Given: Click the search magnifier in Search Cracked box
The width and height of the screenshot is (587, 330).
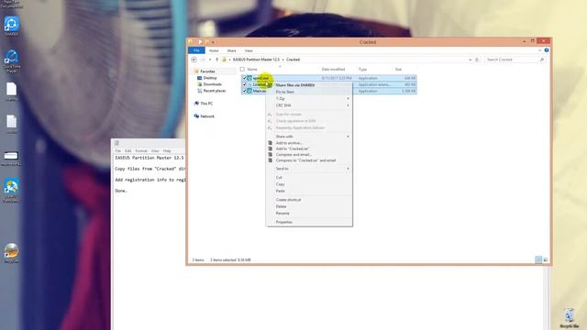Looking at the screenshot, I should click(542, 60).
